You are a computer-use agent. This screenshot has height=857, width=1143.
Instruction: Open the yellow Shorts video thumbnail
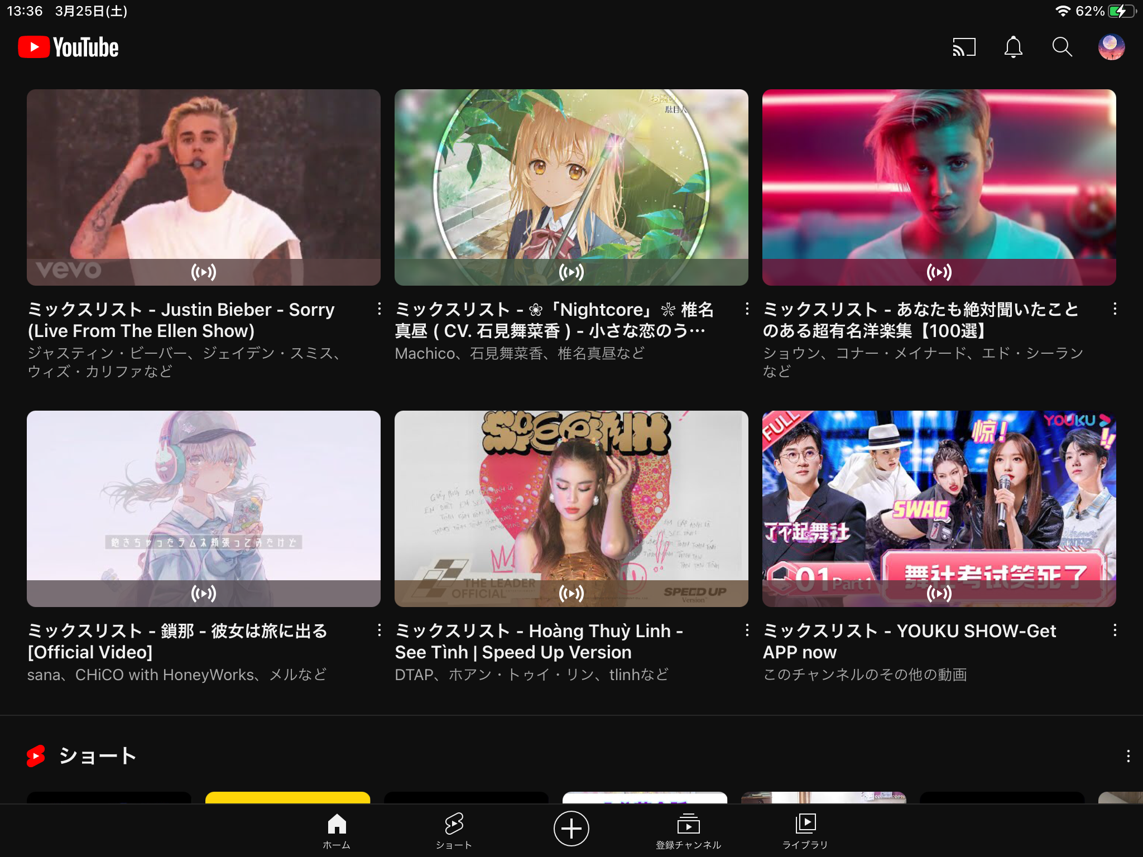pos(287,797)
